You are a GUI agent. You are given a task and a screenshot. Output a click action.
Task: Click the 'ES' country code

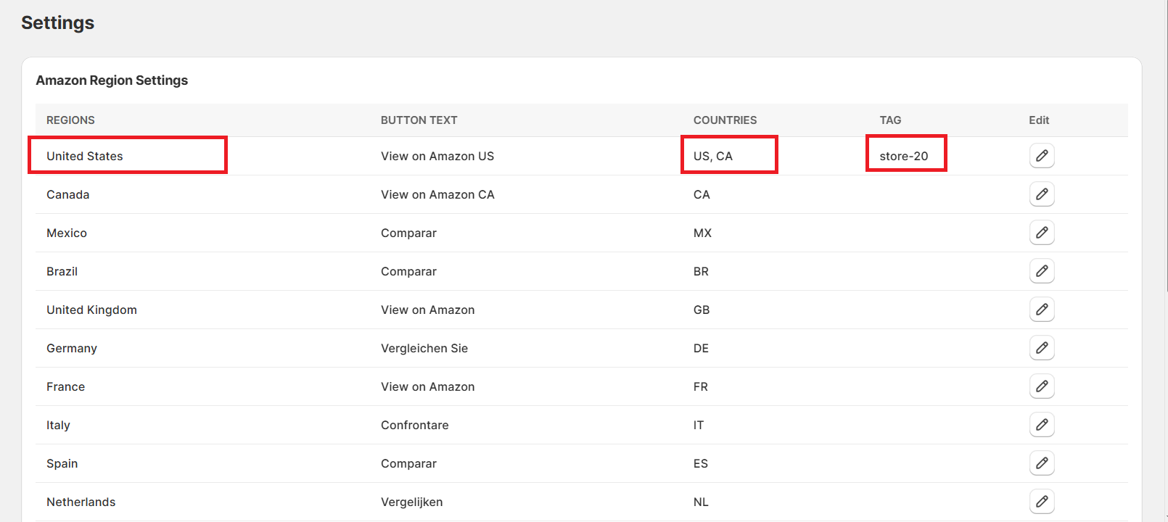tap(700, 463)
